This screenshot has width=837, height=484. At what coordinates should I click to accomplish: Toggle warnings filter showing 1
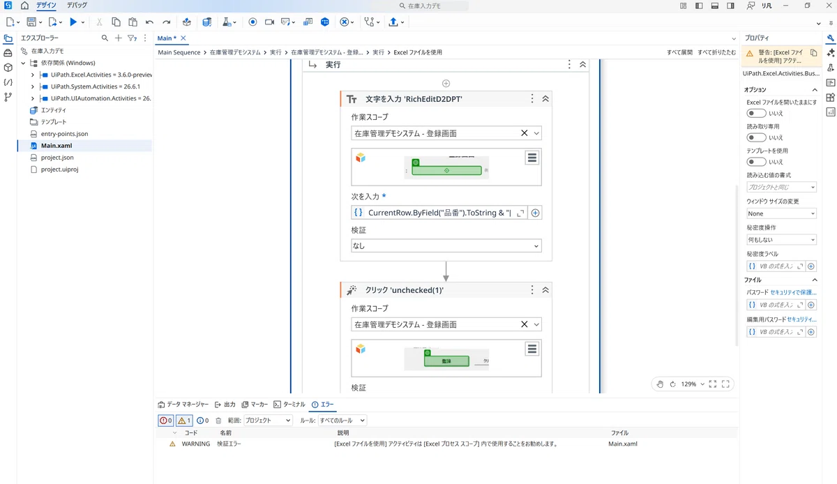point(184,421)
